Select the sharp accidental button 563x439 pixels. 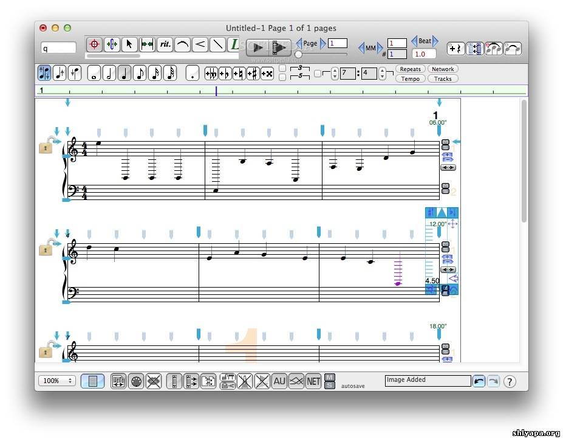(252, 74)
